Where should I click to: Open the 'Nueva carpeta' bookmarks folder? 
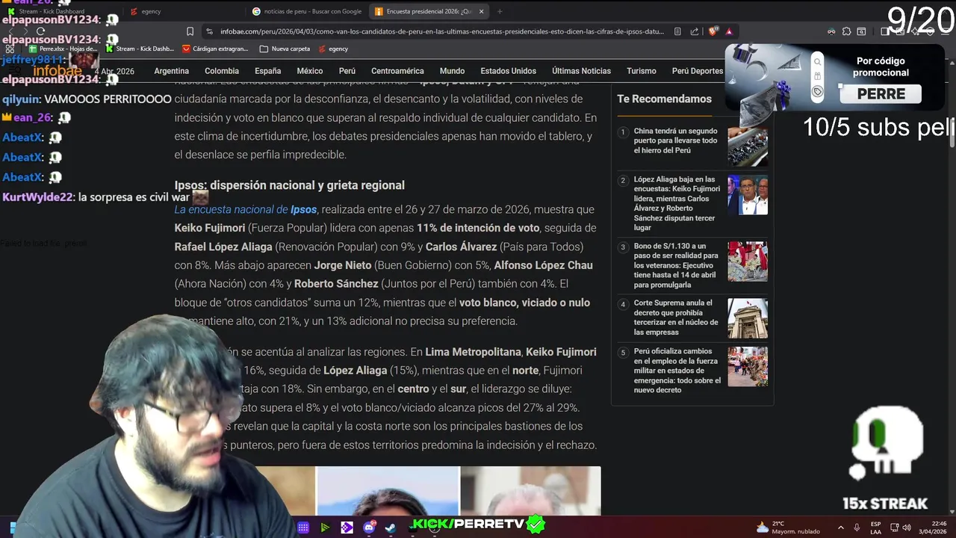tap(285, 49)
